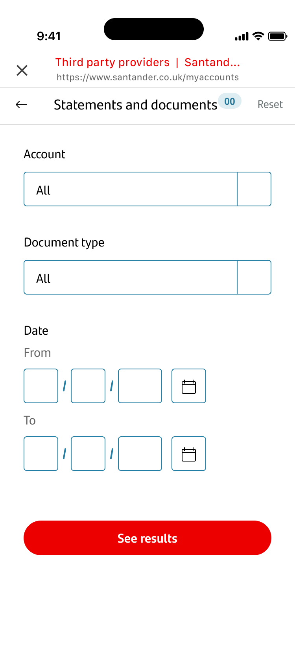Focus the To date day field
This screenshot has height=671, width=295.
pos(41,454)
